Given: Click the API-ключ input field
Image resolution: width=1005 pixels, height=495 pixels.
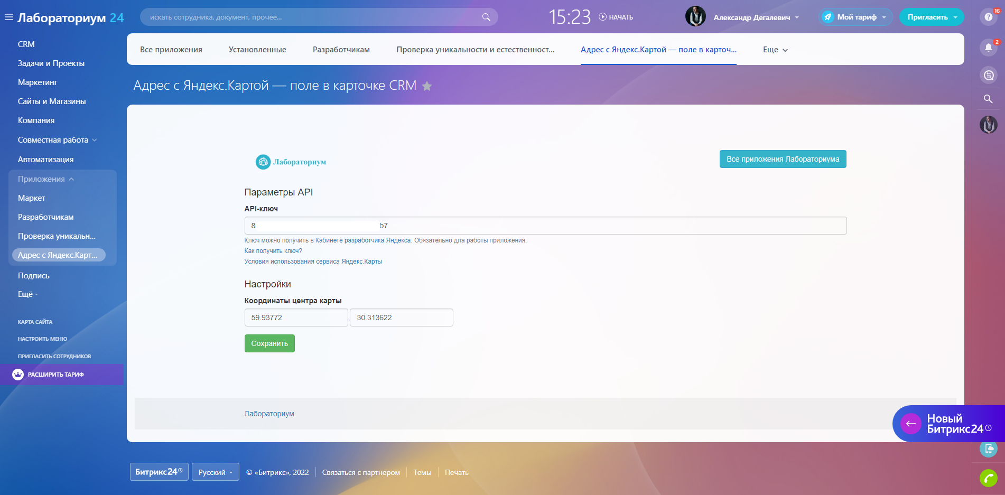Looking at the screenshot, I should (545, 226).
